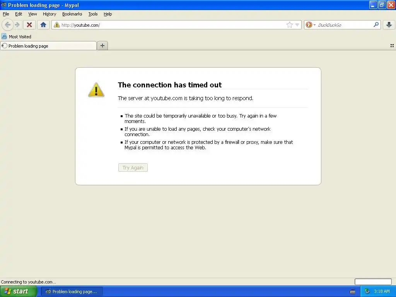396x297 pixels.
Task: Click 'The connection has timed out' heading
Action: tap(170, 85)
